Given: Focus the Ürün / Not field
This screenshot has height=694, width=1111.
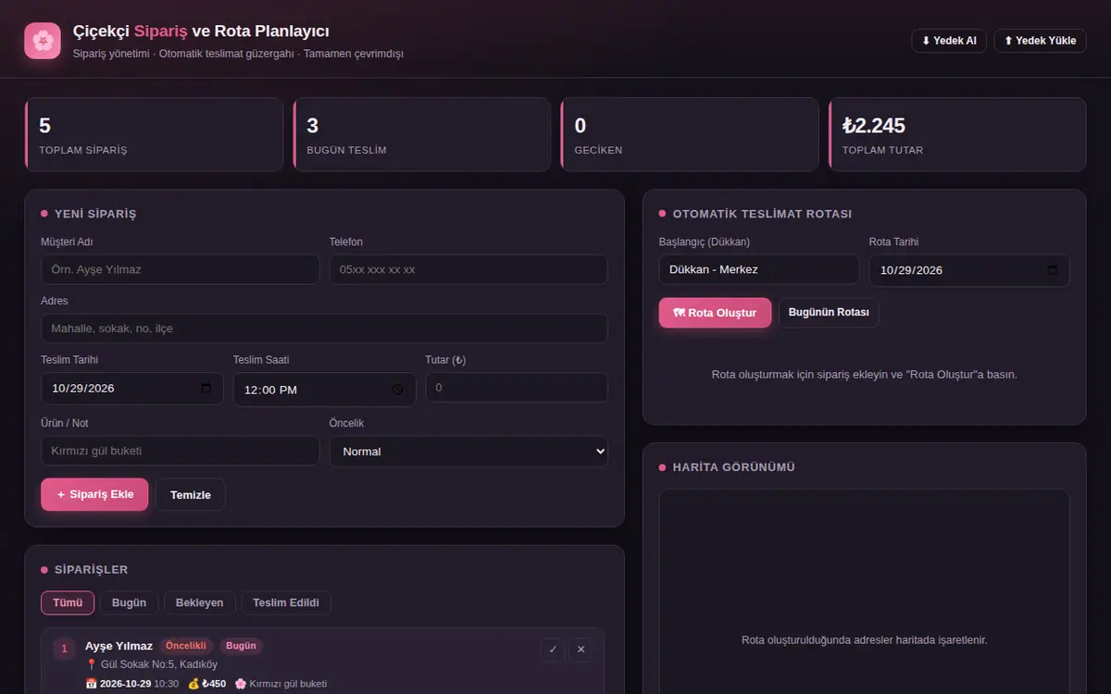Looking at the screenshot, I should tap(180, 451).
